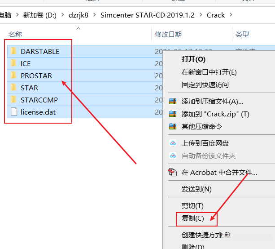Click the STARCCMP folder icon

tap(13, 100)
